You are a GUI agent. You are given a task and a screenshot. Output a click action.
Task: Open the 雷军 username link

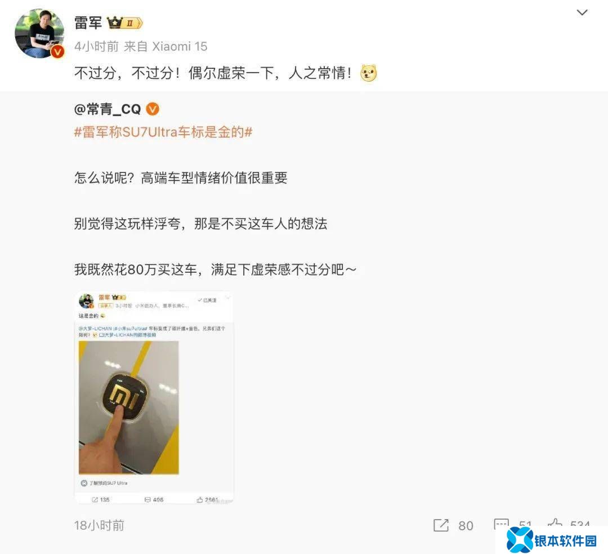pyautogui.click(x=88, y=23)
